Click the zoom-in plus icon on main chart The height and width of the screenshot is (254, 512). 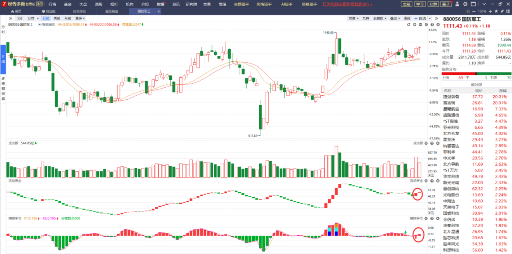415,25
